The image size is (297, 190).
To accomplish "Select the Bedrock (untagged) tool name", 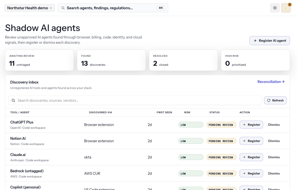I will pos(27,171).
